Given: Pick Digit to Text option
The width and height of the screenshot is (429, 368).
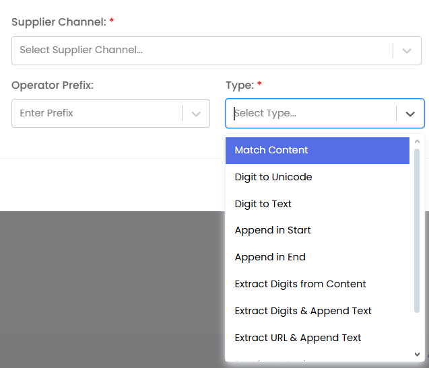Looking at the screenshot, I should 263,204.
